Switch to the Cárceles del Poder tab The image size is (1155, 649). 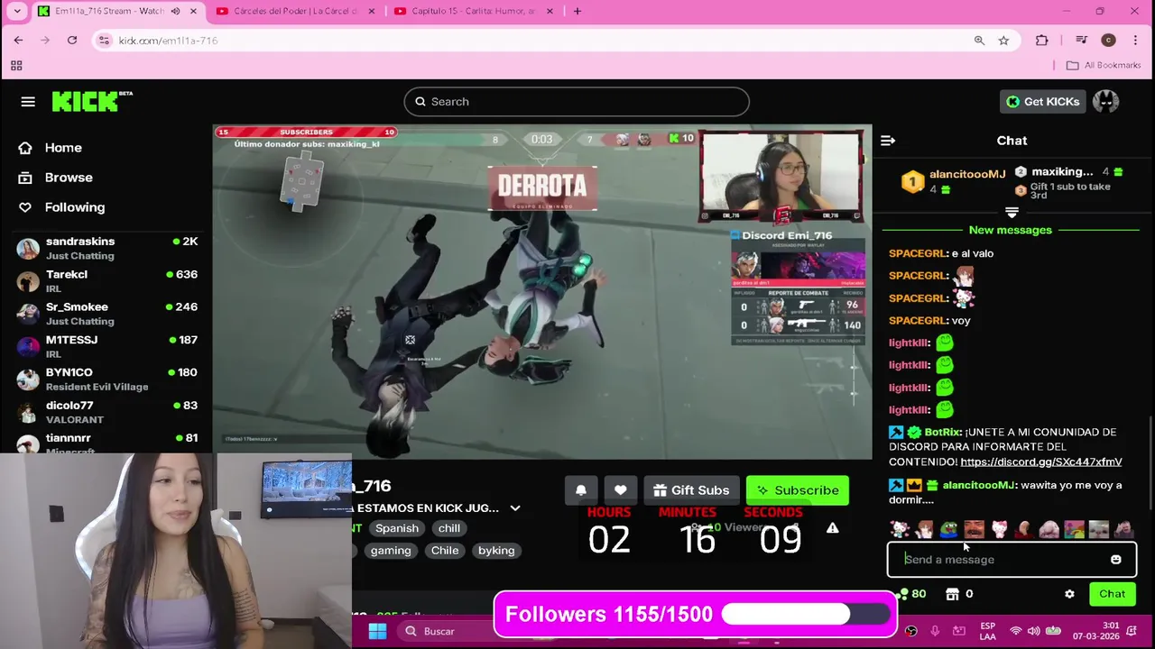(295, 11)
